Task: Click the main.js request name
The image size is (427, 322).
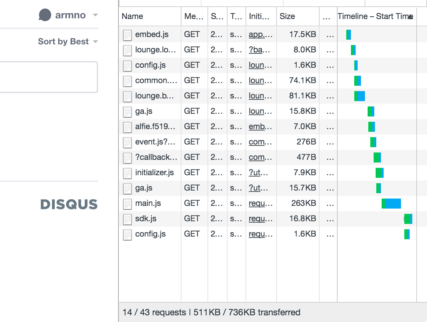Action: pos(148,204)
